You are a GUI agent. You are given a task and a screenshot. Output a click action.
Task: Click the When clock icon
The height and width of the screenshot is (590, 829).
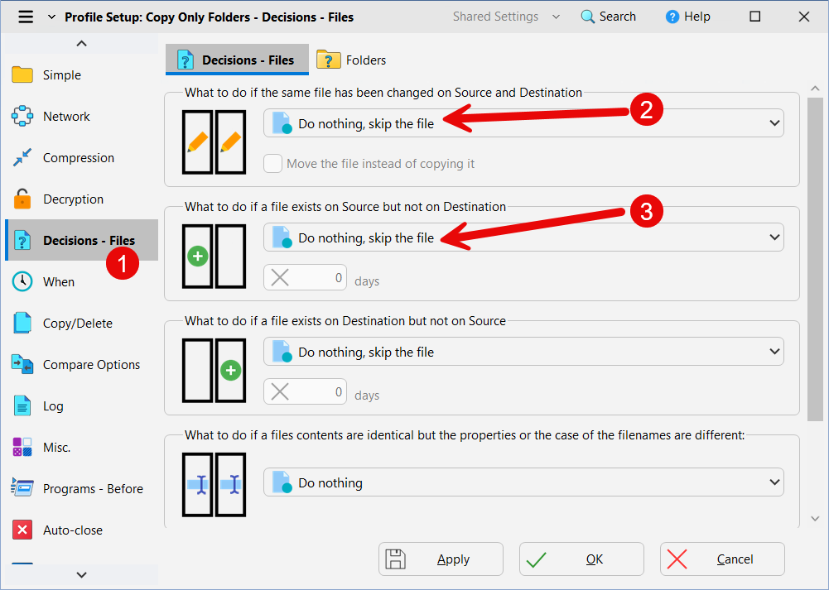pyautogui.click(x=22, y=281)
